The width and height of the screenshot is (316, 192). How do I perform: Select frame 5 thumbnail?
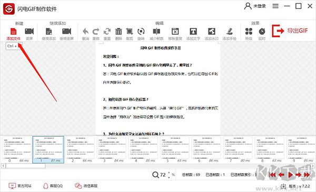coord(175,150)
